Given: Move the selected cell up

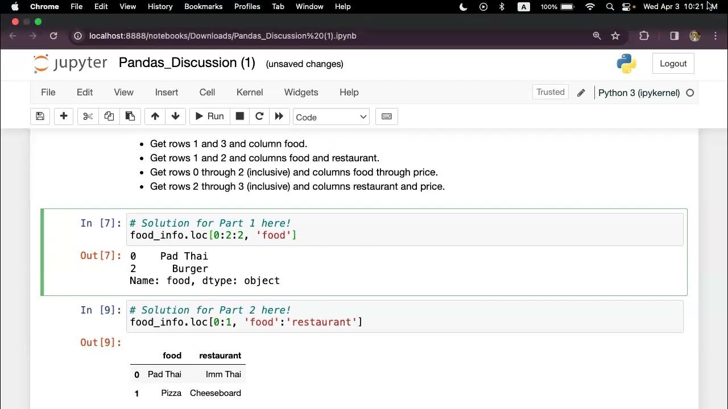Looking at the screenshot, I should pos(155,116).
